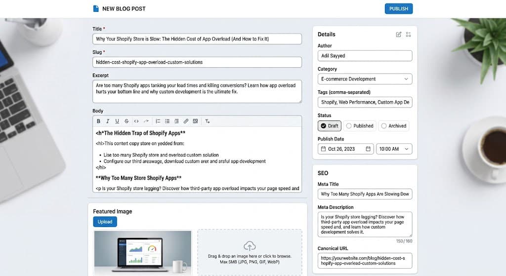
Task: Click the Meta Title input field
Action: (365, 194)
